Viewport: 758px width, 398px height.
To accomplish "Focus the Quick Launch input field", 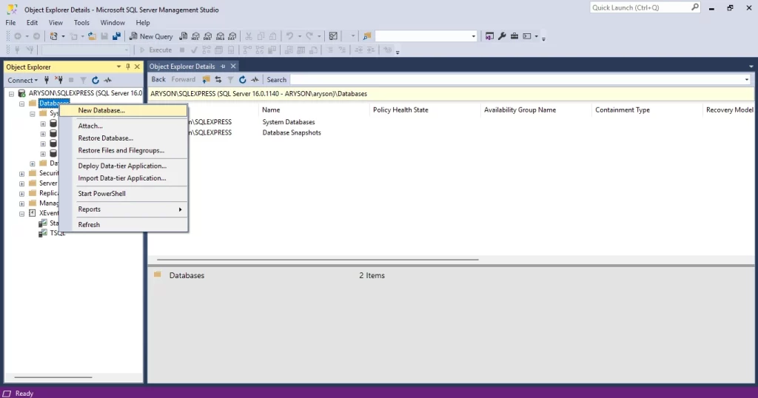I will (x=640, y=7).
